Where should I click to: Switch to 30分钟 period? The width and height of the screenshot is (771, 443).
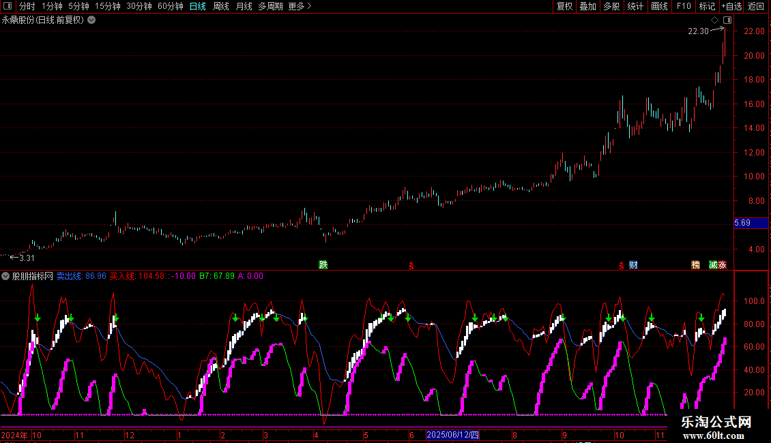(139, 6)
